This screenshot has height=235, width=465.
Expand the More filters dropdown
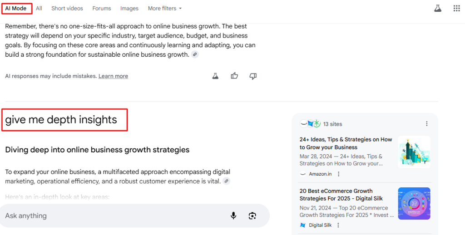click(165, 8)
